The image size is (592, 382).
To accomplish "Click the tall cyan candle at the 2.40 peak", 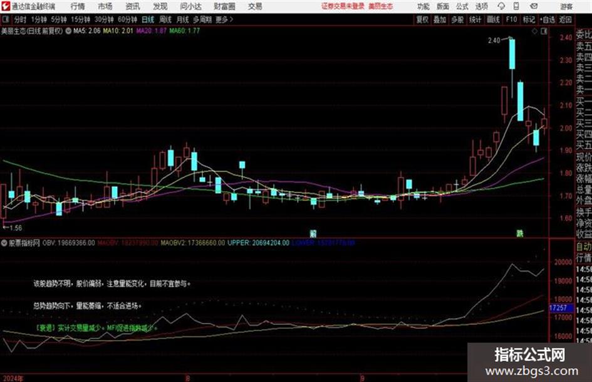I will pyautogui.click(x=512, y=54).
